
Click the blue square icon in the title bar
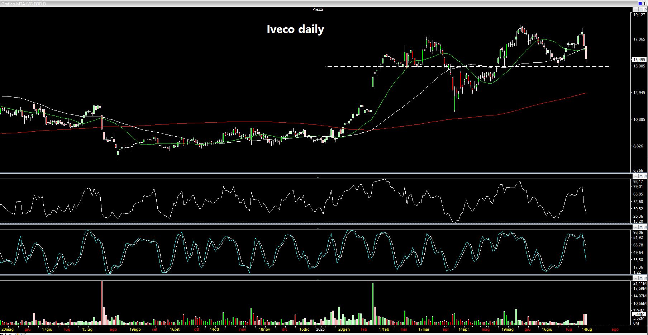point(640,4)
